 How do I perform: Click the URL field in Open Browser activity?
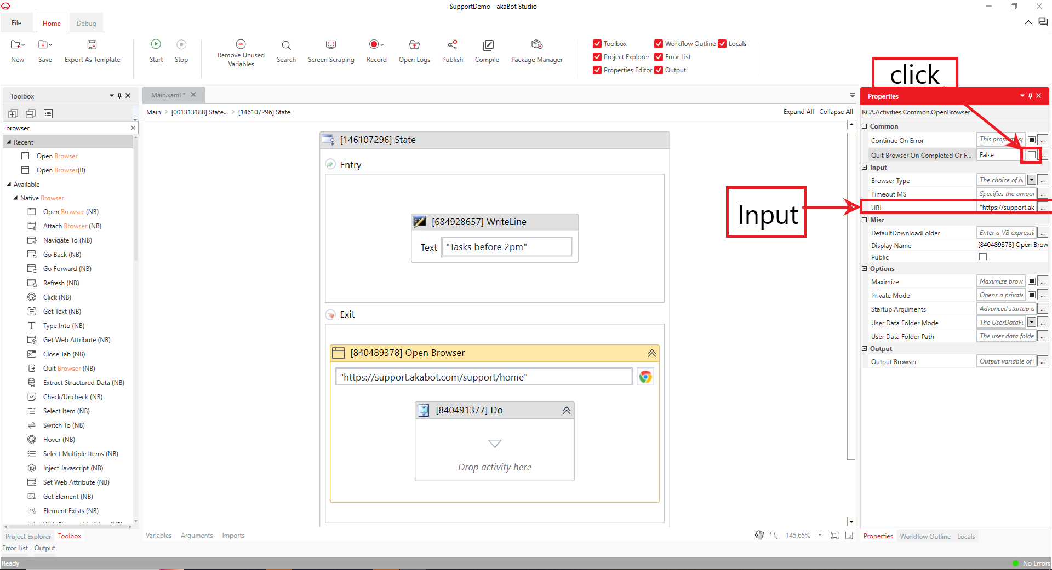click(x=484, y=377)
